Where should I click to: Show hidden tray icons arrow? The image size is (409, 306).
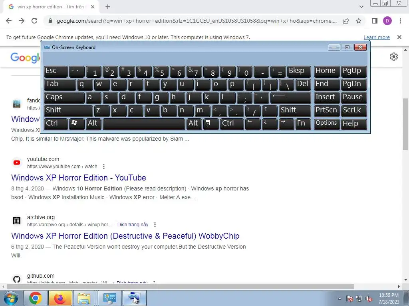point(340,298)
